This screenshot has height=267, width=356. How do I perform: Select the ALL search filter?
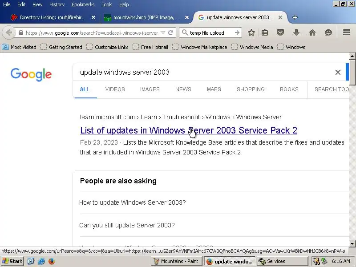(85, 89)
